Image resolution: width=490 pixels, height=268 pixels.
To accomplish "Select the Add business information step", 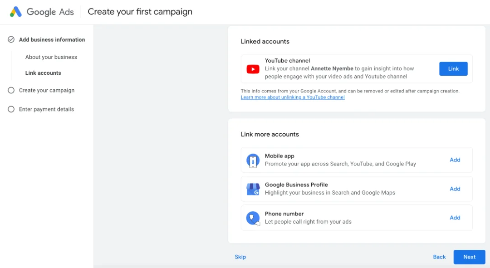I will (x=52, y=39).
